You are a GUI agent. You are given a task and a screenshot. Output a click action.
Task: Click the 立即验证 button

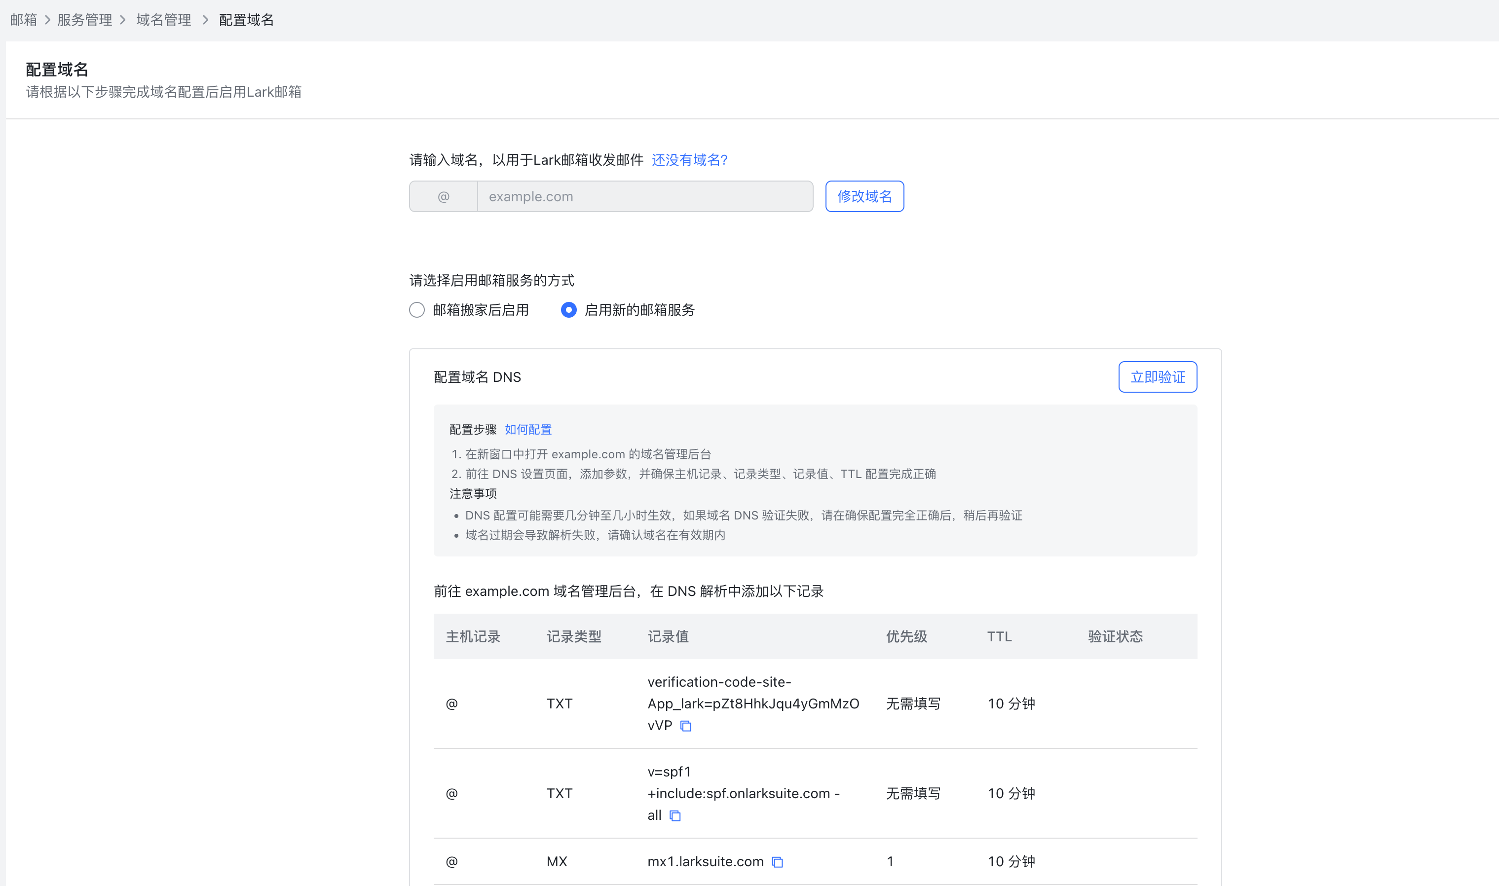click(x=1158, y=377)
